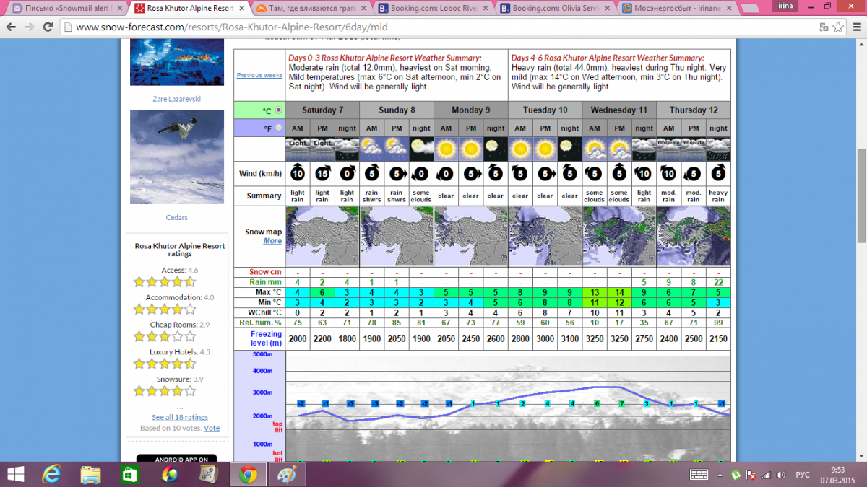Open the 'Там, где вливаются' tab
The image size is (867, 487).
pyautogui.click(x=311, y=8)
